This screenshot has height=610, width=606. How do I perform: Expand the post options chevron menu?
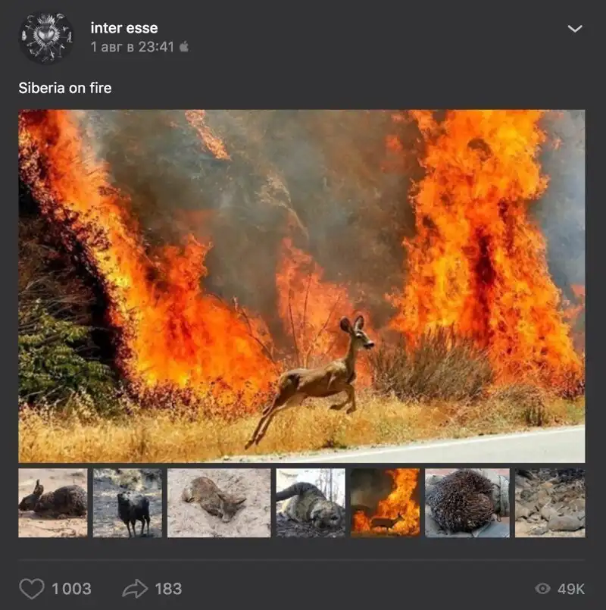(x=574, y=28)
